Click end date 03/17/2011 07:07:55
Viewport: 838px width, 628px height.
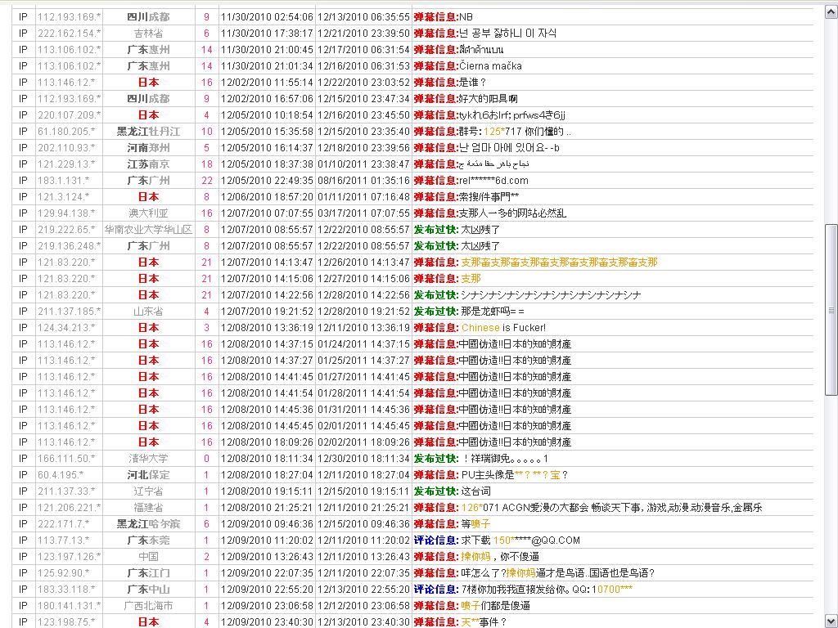pyautogui.click(x=363, y=213)
